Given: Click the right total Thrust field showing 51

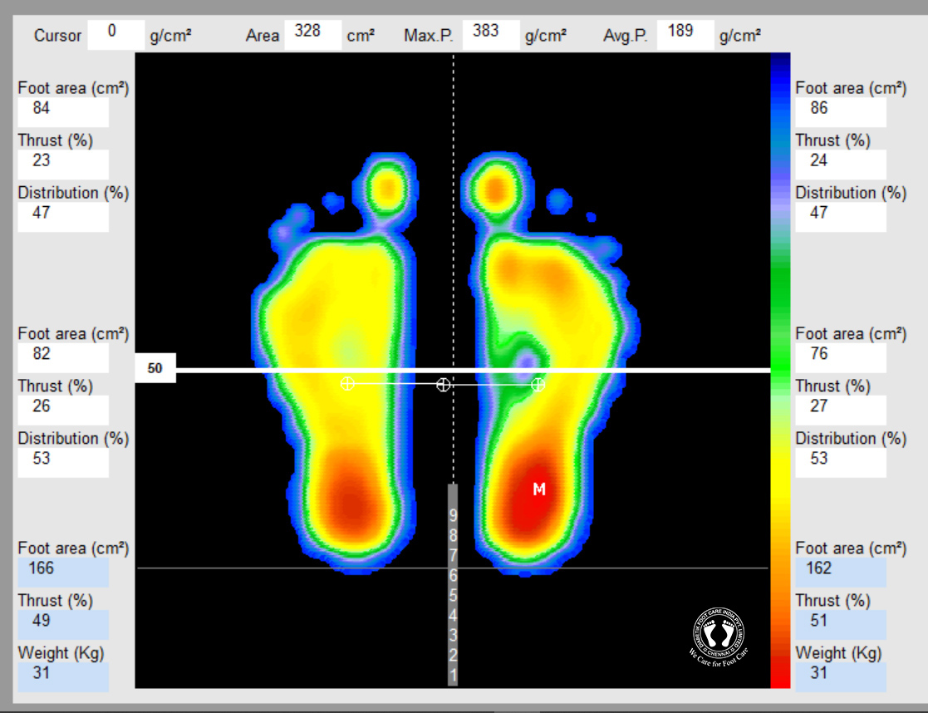Looking at the screenshot, I should (x=840, y=624).
